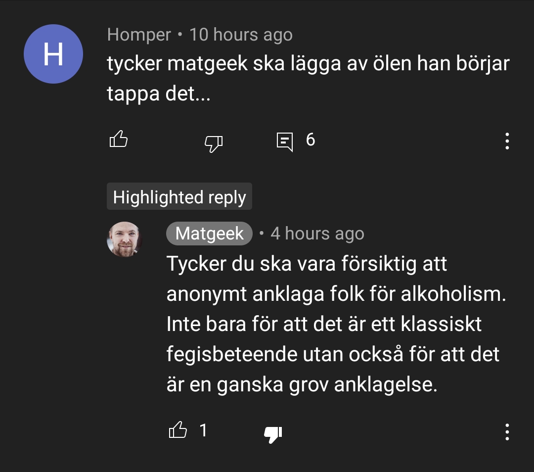Click the 'tappa det...' comment line

click(159, 94)
